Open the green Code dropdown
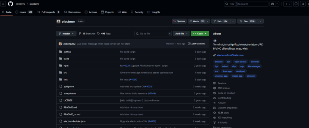This screenshot has height=128, width=309. [200, 34]
